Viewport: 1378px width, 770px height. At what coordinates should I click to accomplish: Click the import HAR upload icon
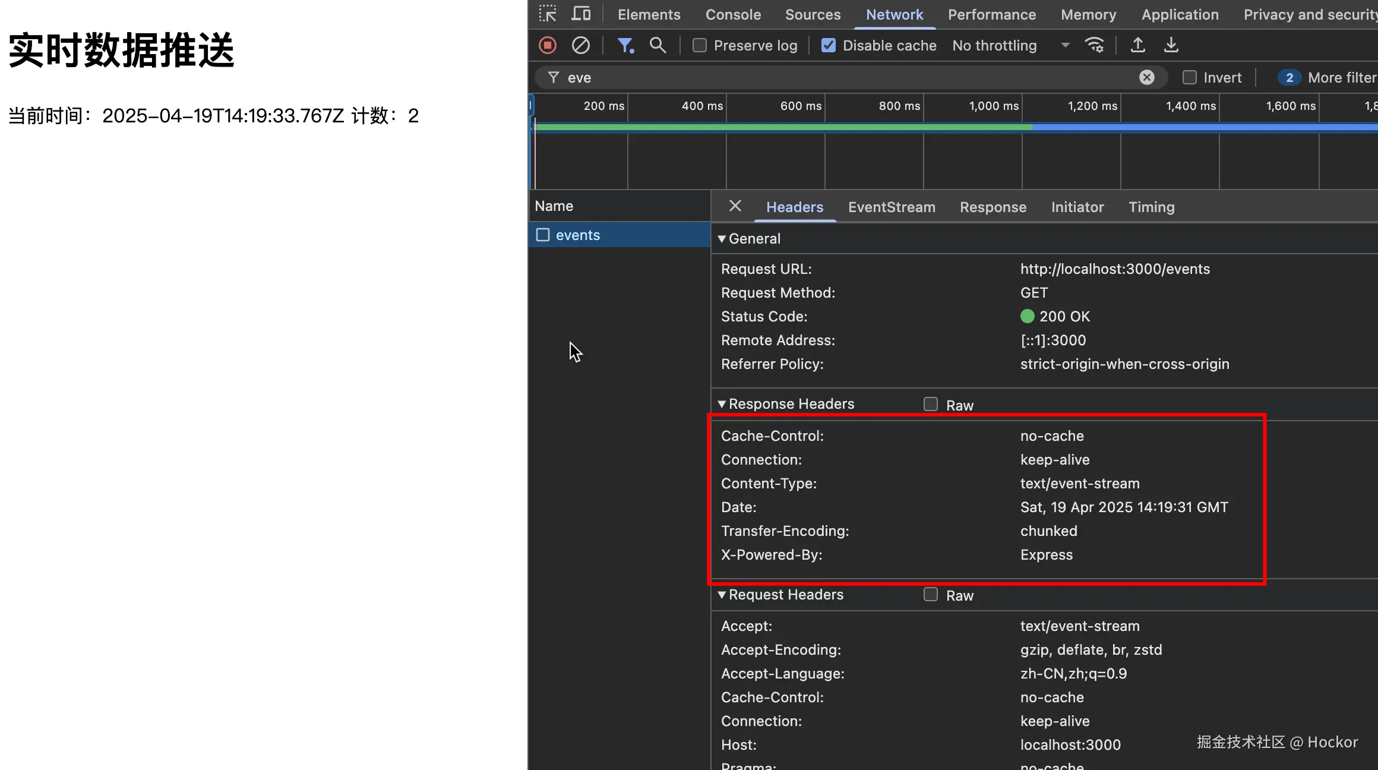click(1137, 45)
